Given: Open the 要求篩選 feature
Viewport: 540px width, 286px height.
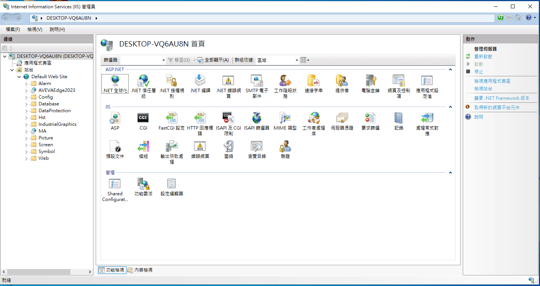Looking at the screenshot, I should [x=370, y=121].
